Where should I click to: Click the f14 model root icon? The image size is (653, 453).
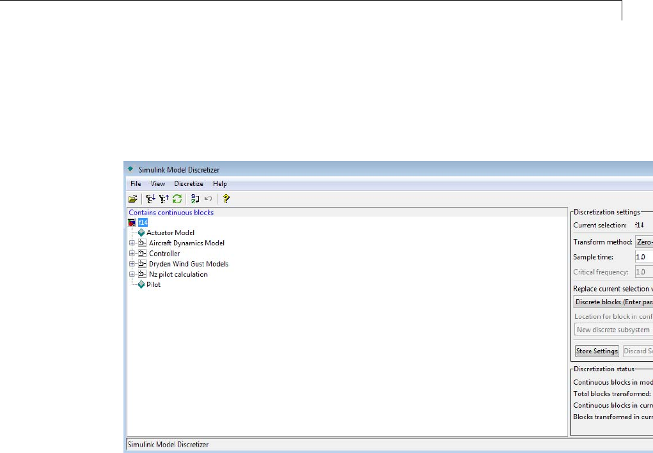coord(132,222)
